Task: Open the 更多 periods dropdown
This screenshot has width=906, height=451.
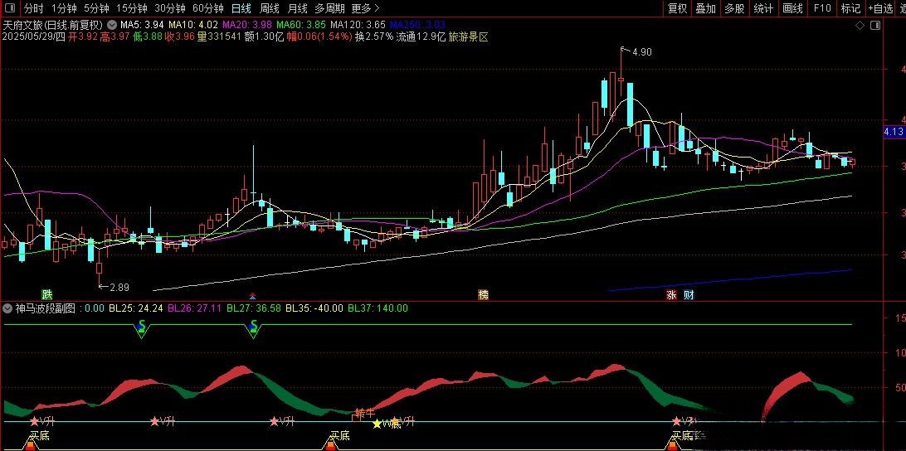Action: point(366,8)
